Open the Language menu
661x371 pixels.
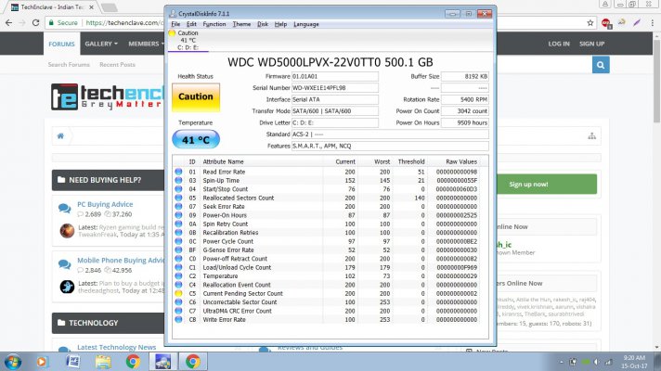pos(306,24)
